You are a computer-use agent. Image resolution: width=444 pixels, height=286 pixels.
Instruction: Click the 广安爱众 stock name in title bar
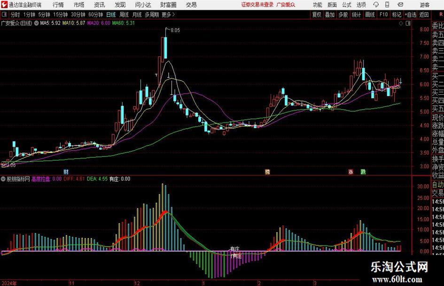[x=286, y=5]
